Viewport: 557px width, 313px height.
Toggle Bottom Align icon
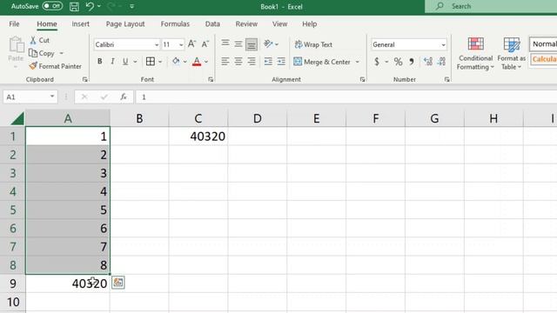252,44
